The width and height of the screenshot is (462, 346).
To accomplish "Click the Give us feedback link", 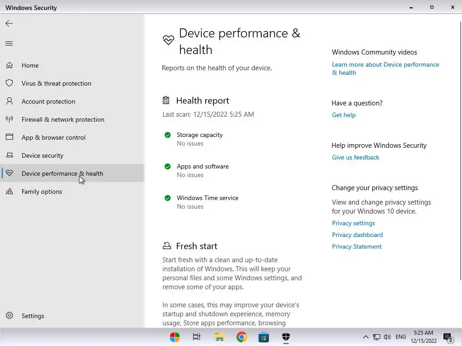I will click(x=356, y=157).
